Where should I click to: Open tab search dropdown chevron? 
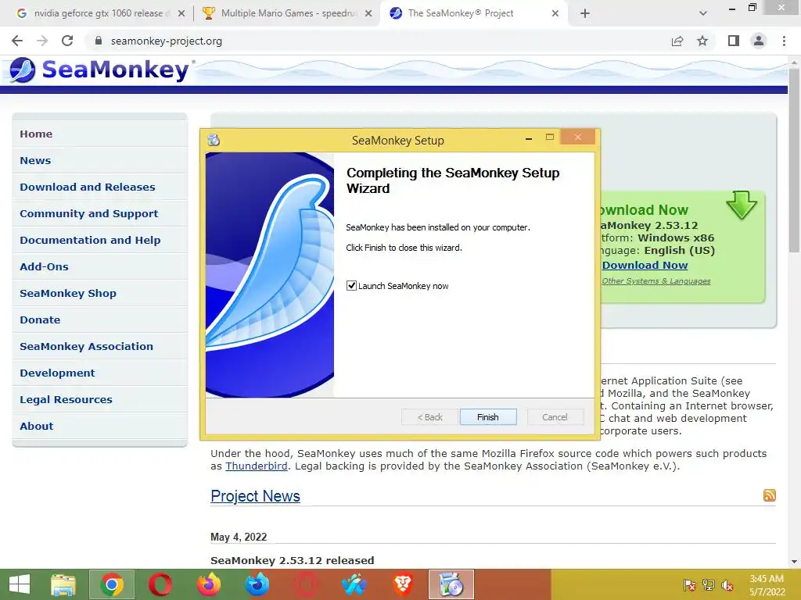point(703,13)
